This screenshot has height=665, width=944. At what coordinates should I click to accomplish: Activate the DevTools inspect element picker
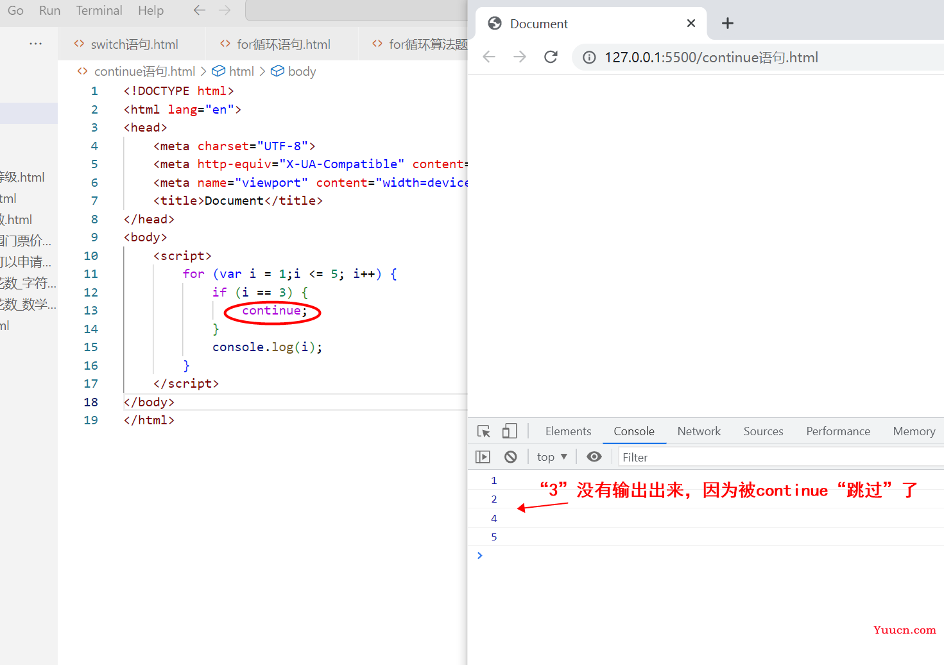[484, 431]
